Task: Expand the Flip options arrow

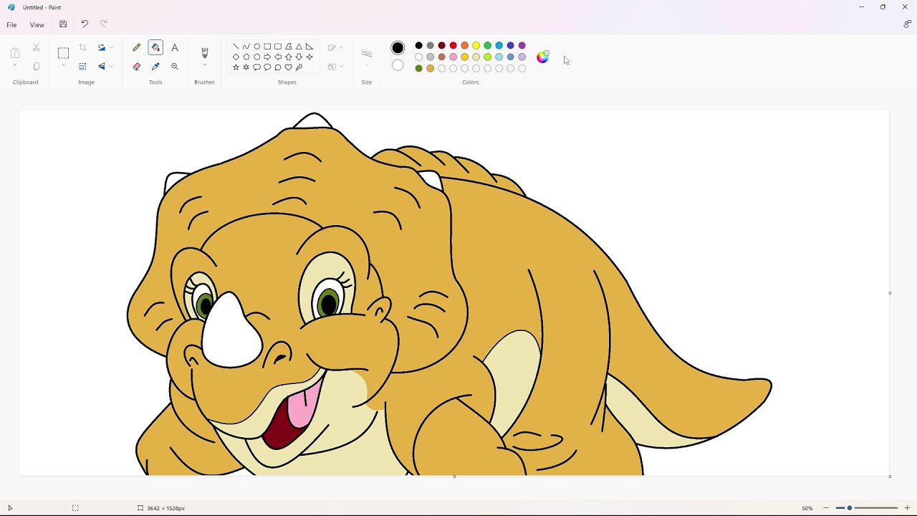Action: (111, 67)
